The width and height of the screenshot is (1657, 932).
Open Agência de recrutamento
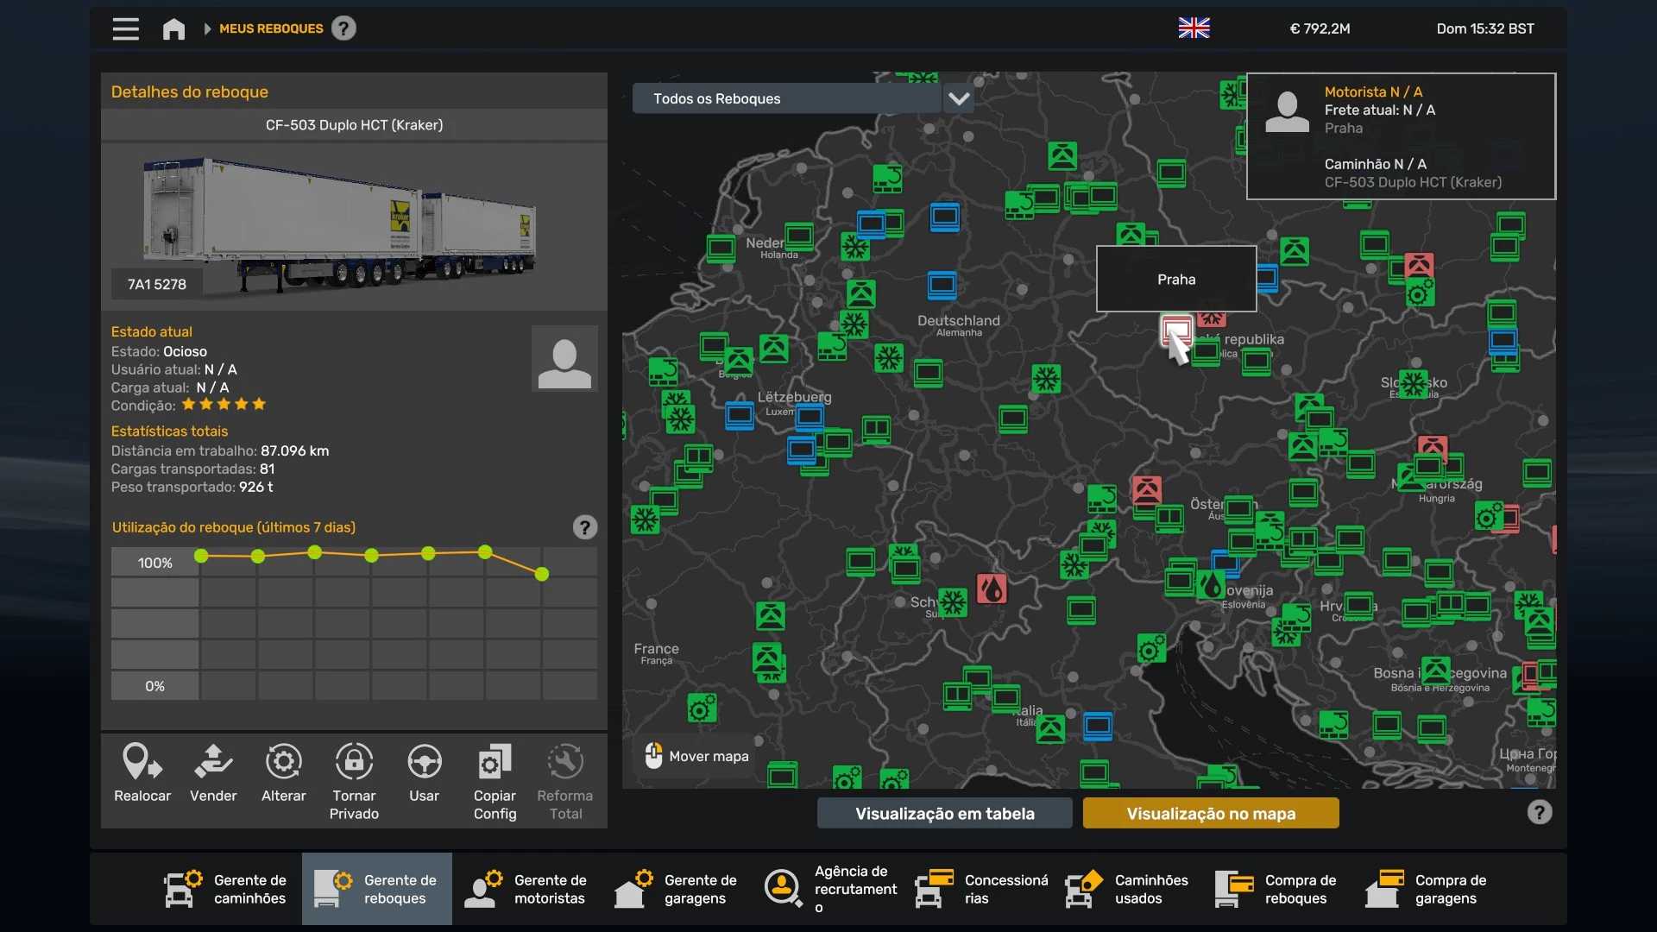coord(828,889)
